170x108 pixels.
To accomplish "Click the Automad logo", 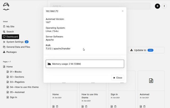I will coord(6,7).
